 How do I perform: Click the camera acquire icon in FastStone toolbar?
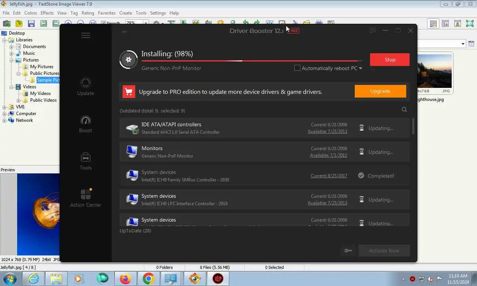[7, 23]
